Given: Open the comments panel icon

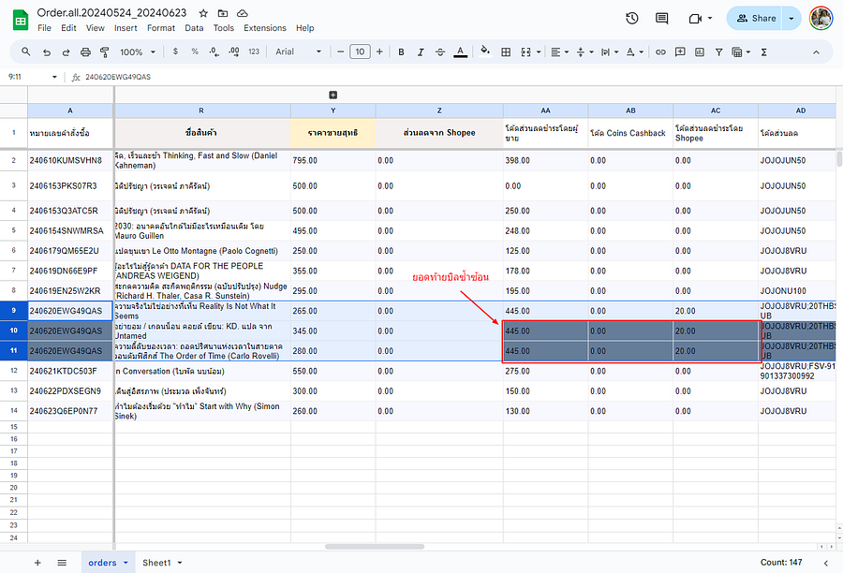Looking at the screenshot, I should click(662, 18).
